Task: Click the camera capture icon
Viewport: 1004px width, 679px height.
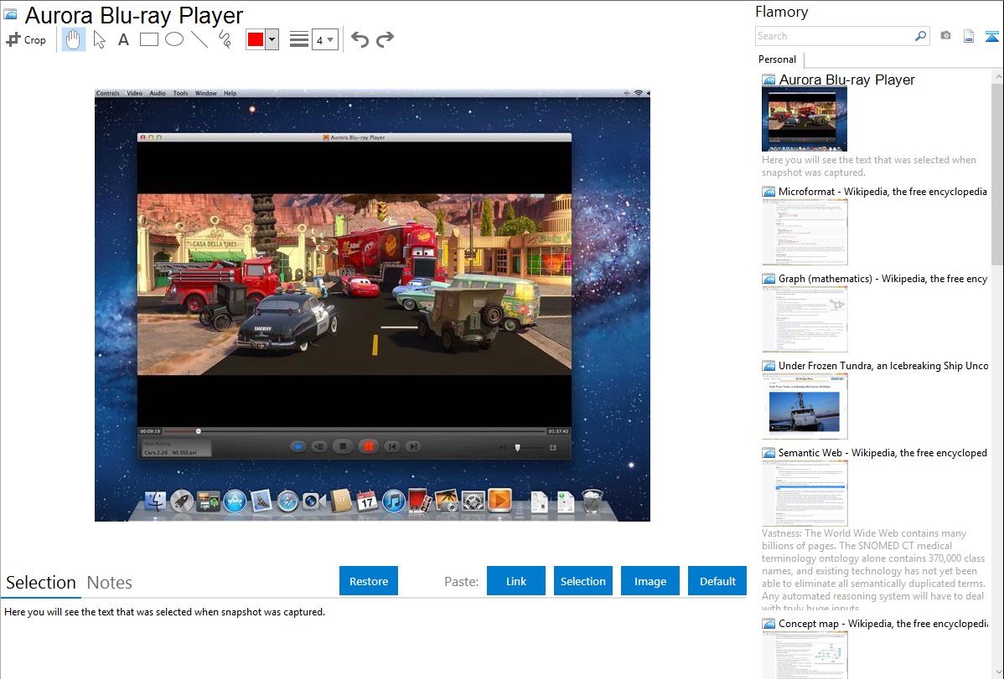Action: (945, 36)
